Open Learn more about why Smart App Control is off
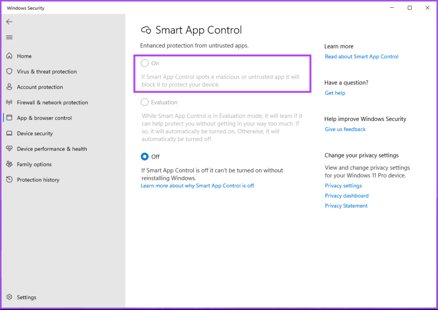This screenshot has width=438, height=310. 197,186
